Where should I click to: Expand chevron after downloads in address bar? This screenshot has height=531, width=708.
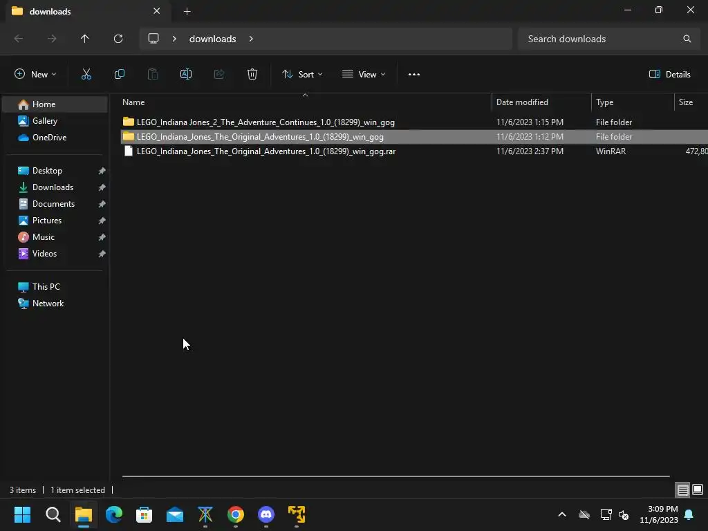(x=251, y=39)
